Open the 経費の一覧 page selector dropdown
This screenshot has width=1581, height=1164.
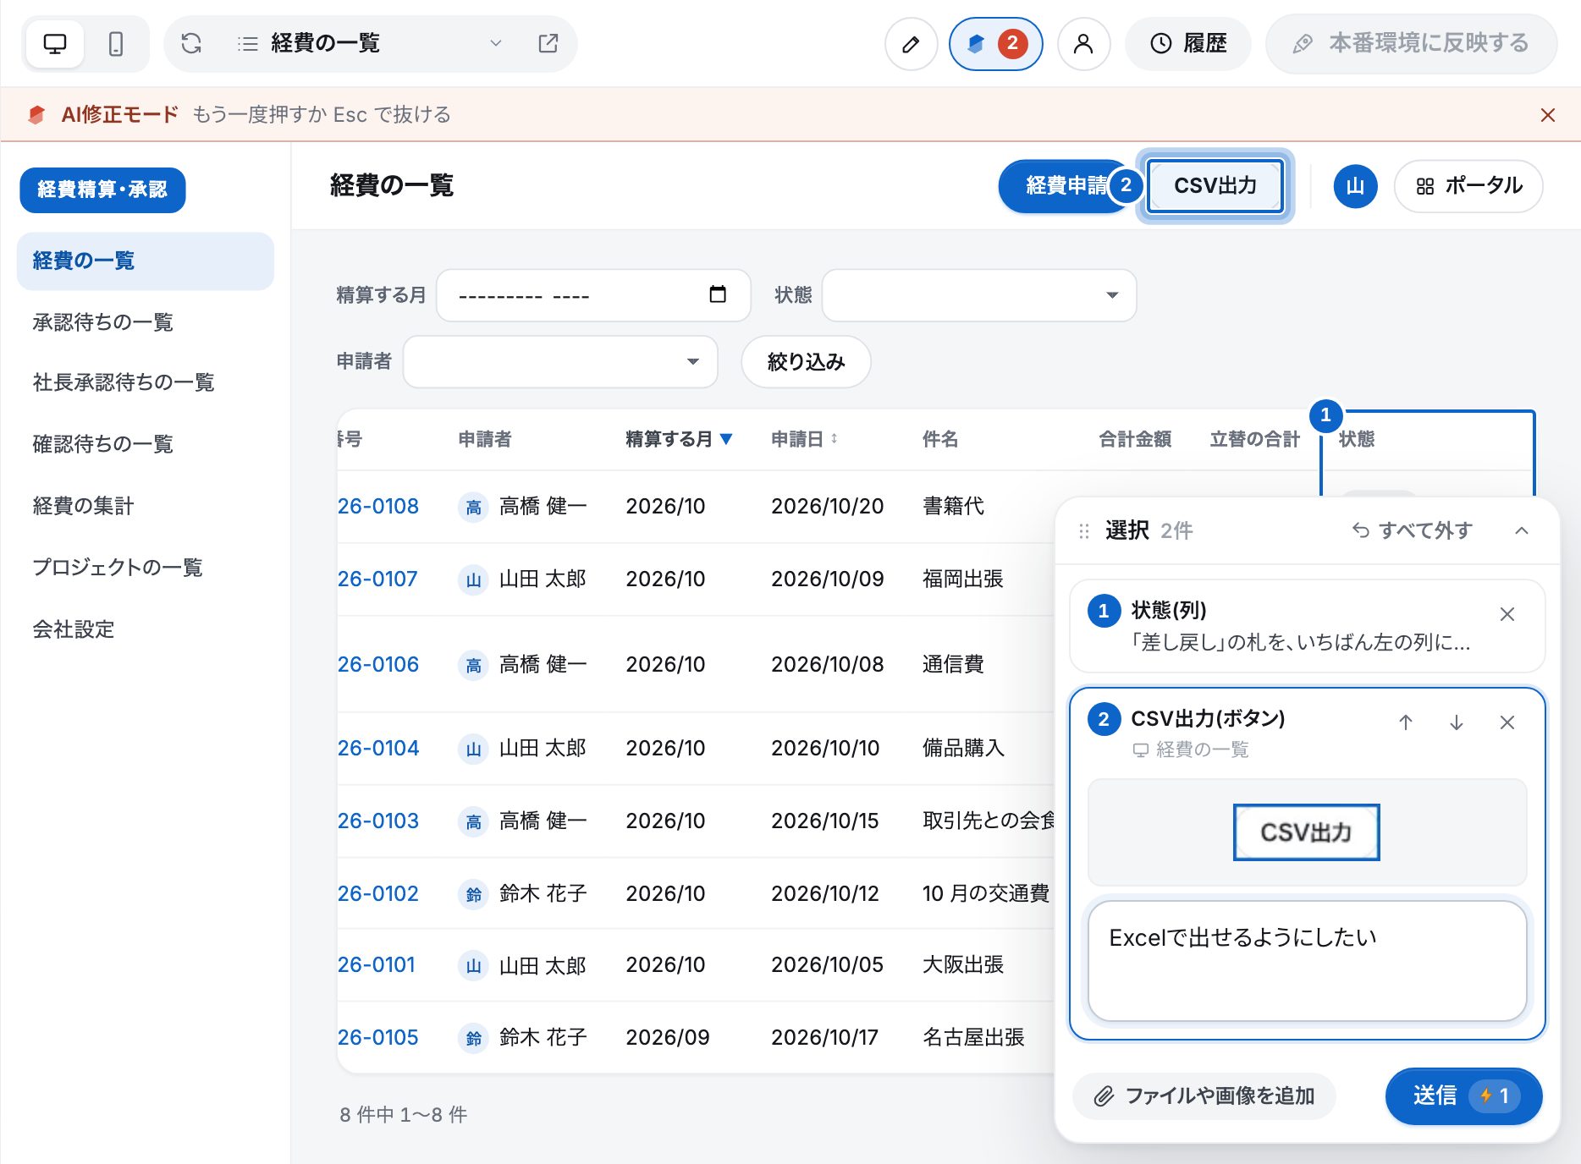pos(370,43)
